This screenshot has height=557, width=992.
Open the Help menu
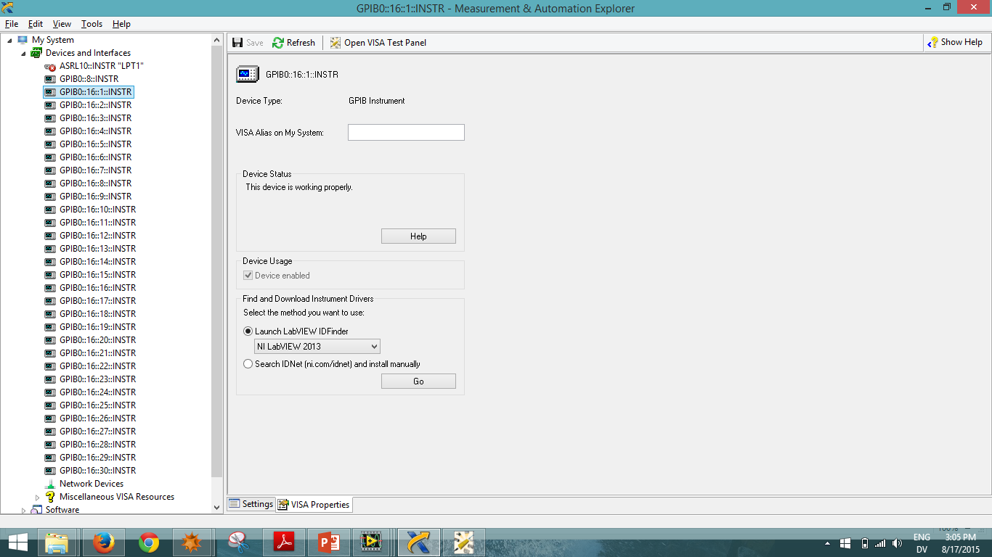(121, 24)
